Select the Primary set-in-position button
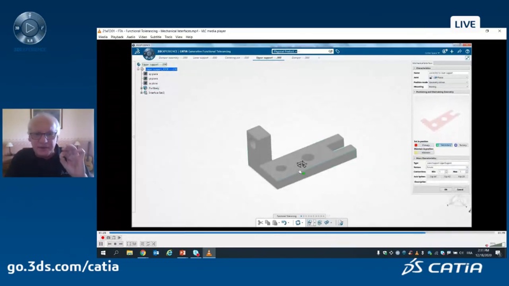Viewport: 509px width, 286px height. point(424,145)
